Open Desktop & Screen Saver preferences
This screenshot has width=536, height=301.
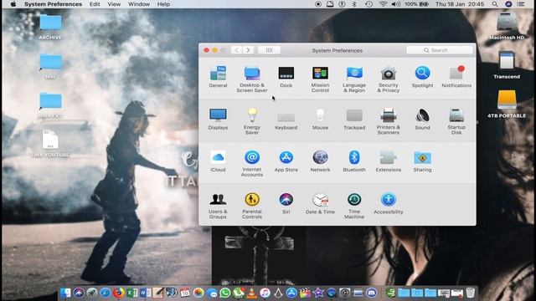coord(252,79)
